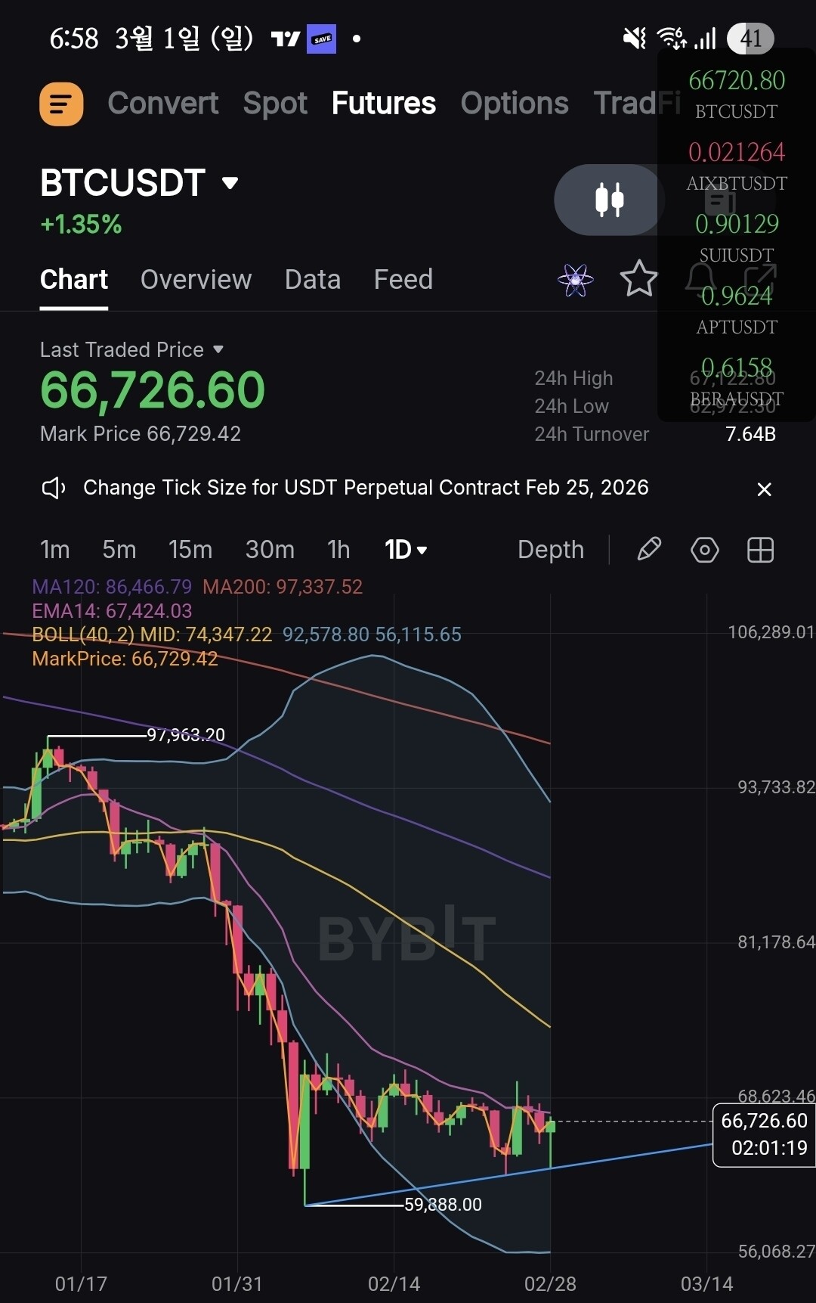Open the Depth chart view

coord(551,550)
